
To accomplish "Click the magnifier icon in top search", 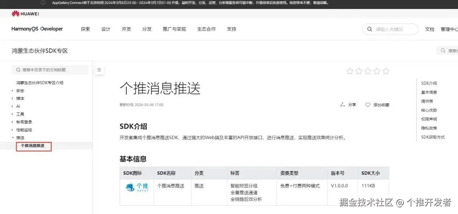I will point(370,29).
